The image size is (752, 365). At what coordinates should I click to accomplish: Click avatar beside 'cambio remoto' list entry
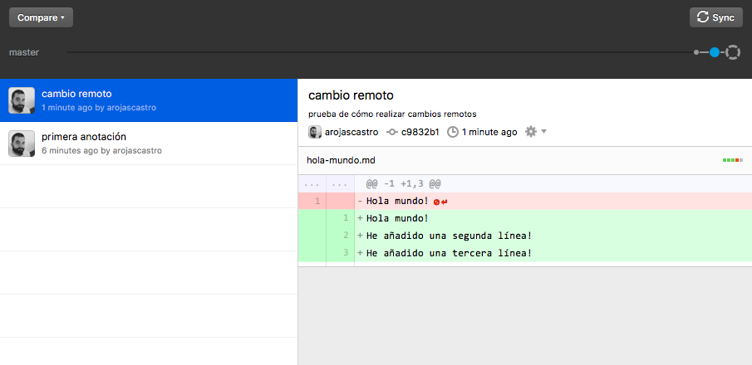[22, 100]
